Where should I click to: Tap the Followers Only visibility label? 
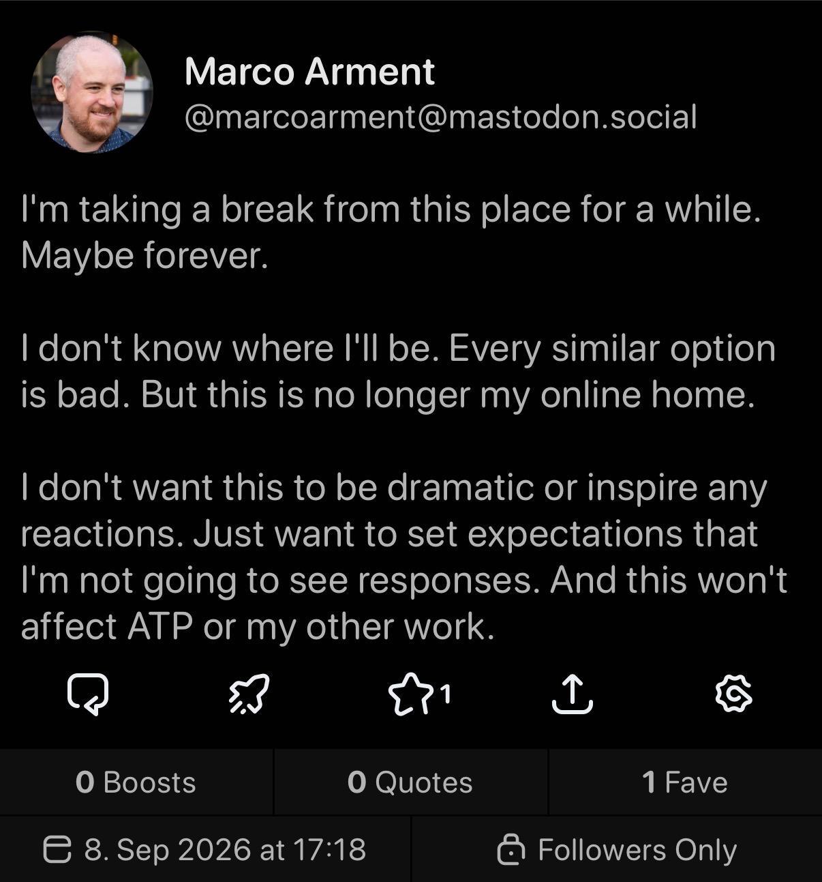pos(637,850)
